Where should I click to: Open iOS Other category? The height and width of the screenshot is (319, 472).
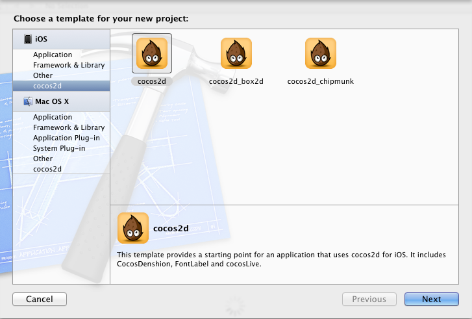62,75
